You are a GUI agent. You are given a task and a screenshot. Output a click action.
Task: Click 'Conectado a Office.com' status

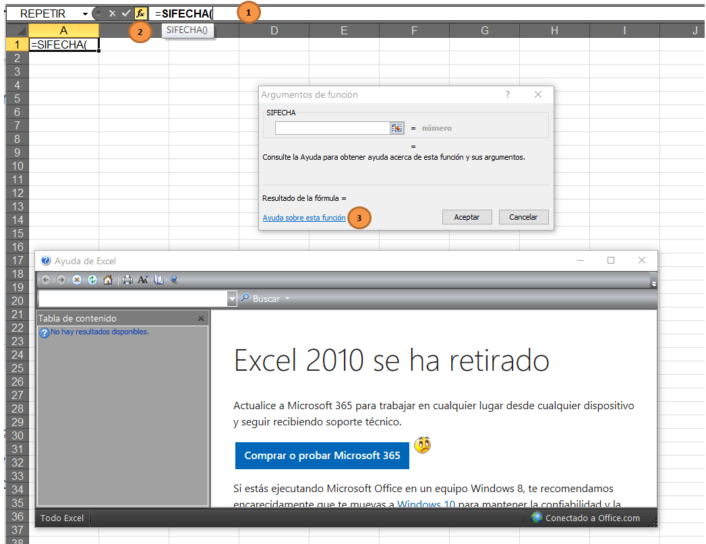point(593,518)
